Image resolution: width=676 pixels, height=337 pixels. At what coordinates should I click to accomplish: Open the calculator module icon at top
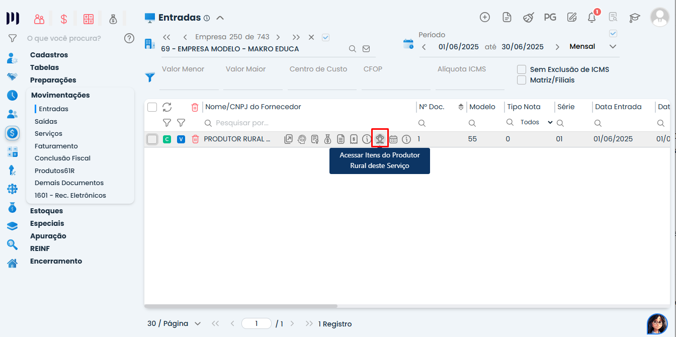pyautogui.click(x=89, y=19)
